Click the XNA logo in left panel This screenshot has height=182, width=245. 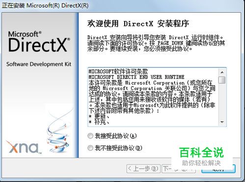click(x=24, y=147)
